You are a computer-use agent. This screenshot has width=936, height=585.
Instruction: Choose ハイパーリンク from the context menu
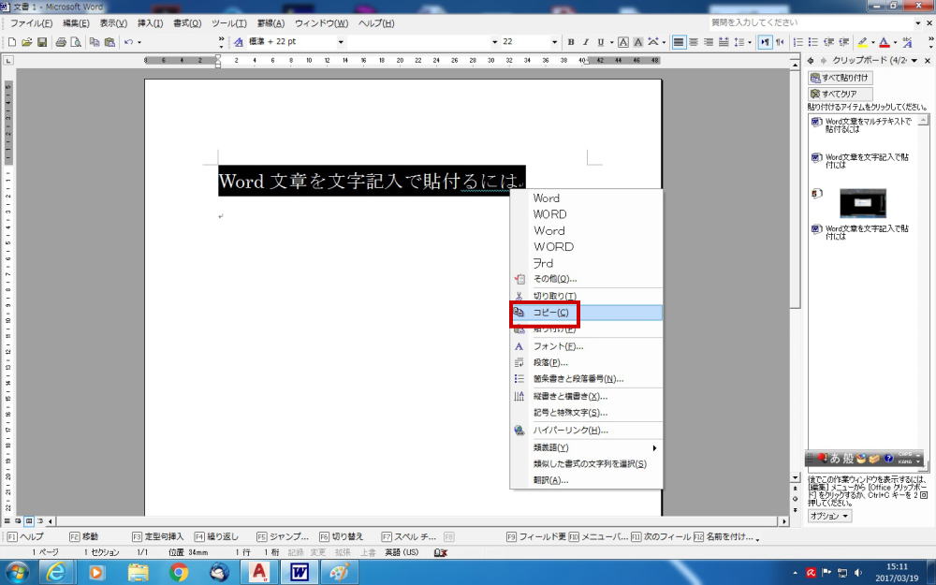click(587, 431)
